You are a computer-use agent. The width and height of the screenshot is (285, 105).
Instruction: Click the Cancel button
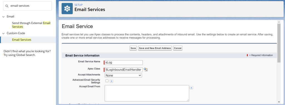coord(178,48)
